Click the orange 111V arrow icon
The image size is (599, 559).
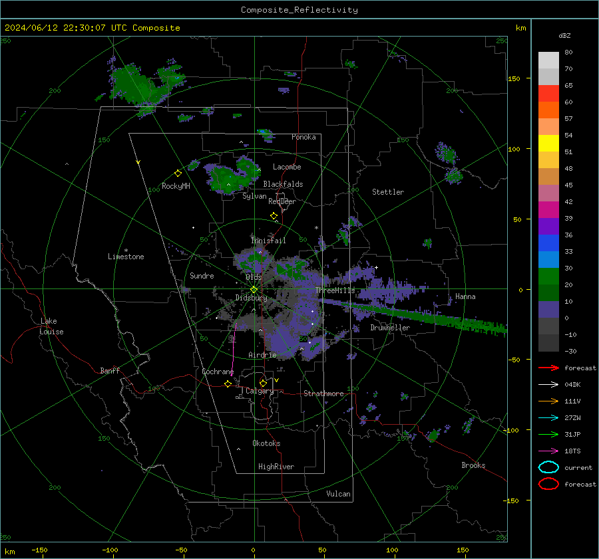pos(548,401)
